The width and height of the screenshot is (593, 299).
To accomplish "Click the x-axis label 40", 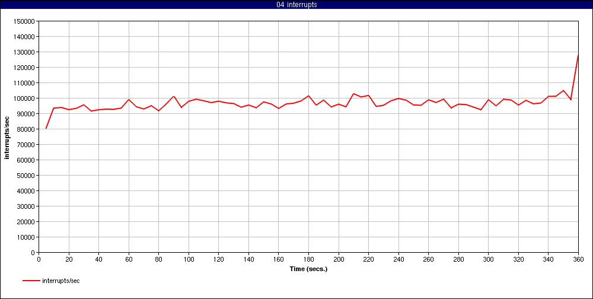I will pyautogui.click(x=98, y=259).
